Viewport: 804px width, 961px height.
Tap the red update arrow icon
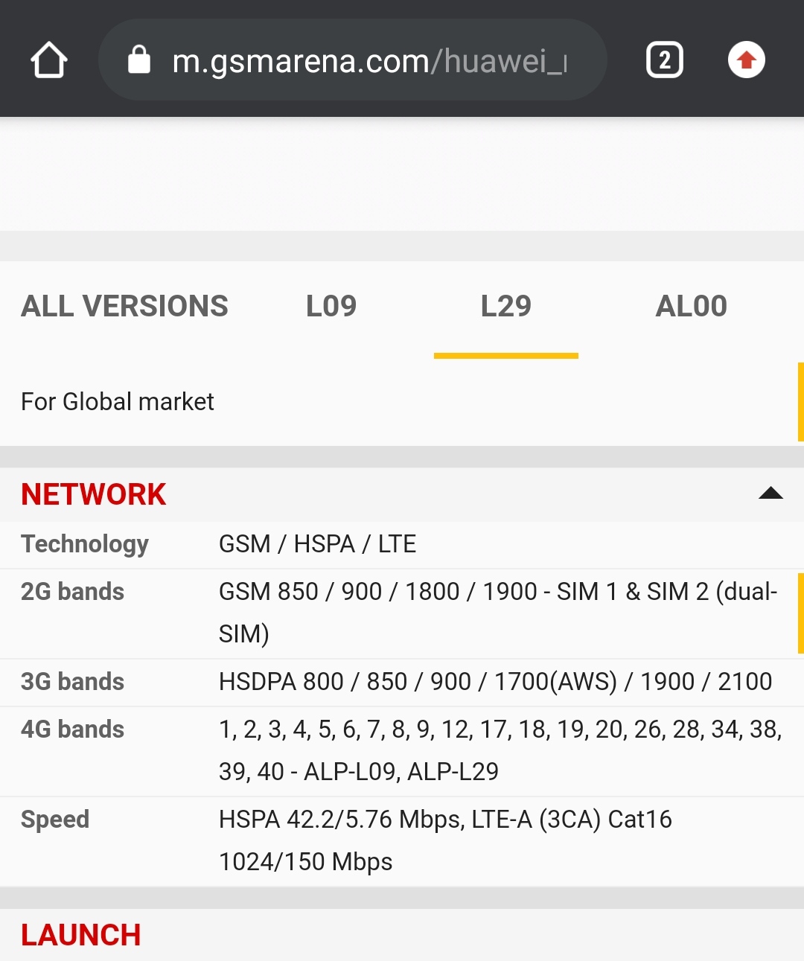coord(747,60)
